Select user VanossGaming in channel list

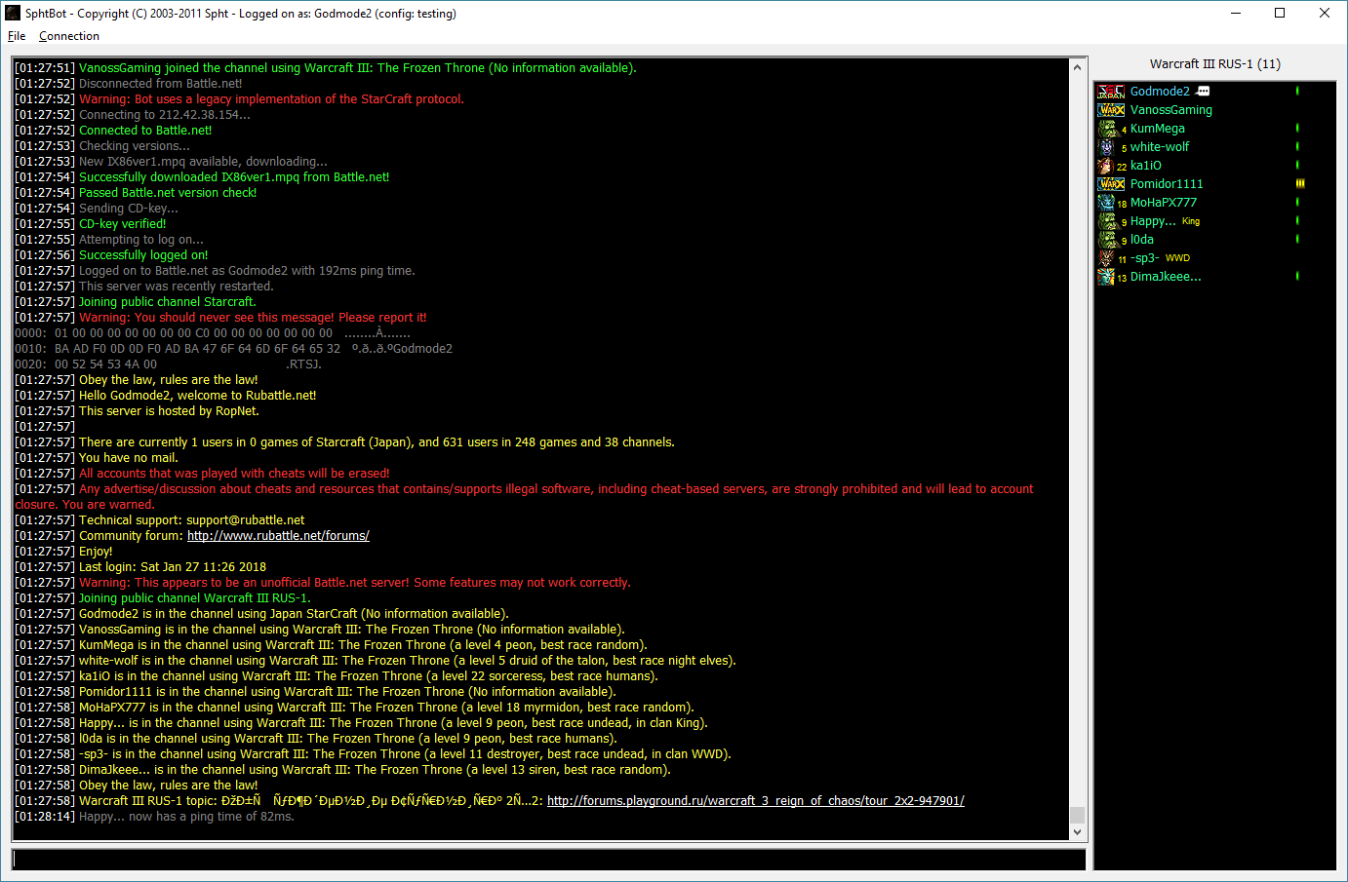pos(1171,110)
